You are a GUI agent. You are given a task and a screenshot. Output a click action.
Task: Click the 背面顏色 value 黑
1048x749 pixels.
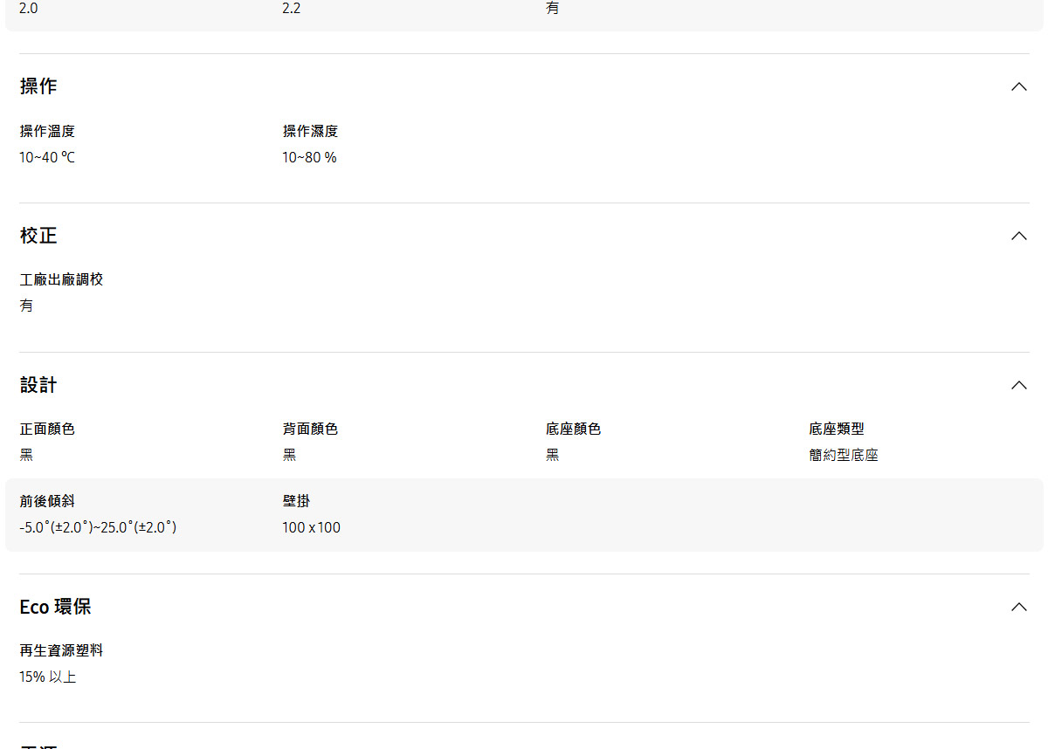(288, 454)
